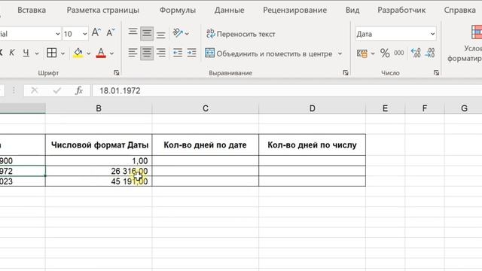Select cell with value 26 316,00

99,171
